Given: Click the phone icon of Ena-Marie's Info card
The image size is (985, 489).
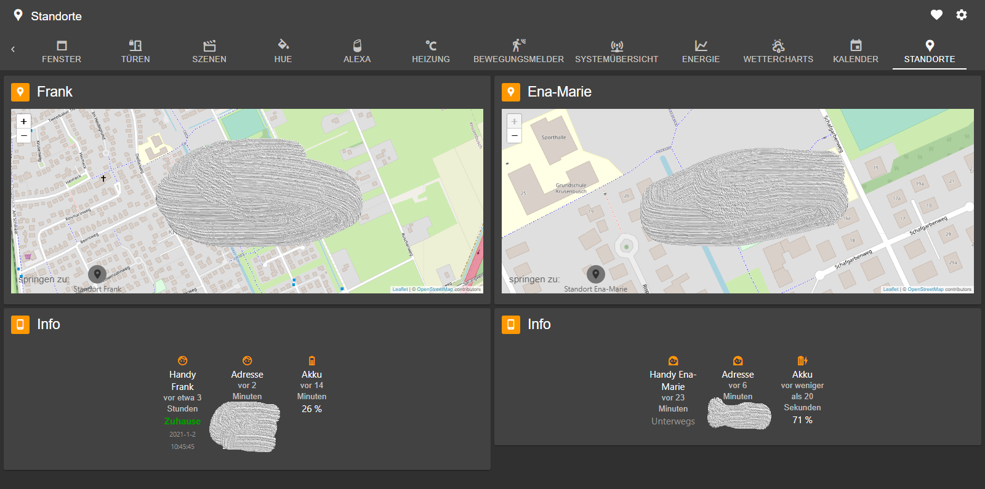Looking at the screenshot, I should click(x=511, y=325).
